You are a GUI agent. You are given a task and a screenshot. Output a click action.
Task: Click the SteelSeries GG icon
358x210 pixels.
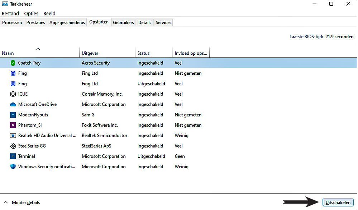tap(13, 146)
